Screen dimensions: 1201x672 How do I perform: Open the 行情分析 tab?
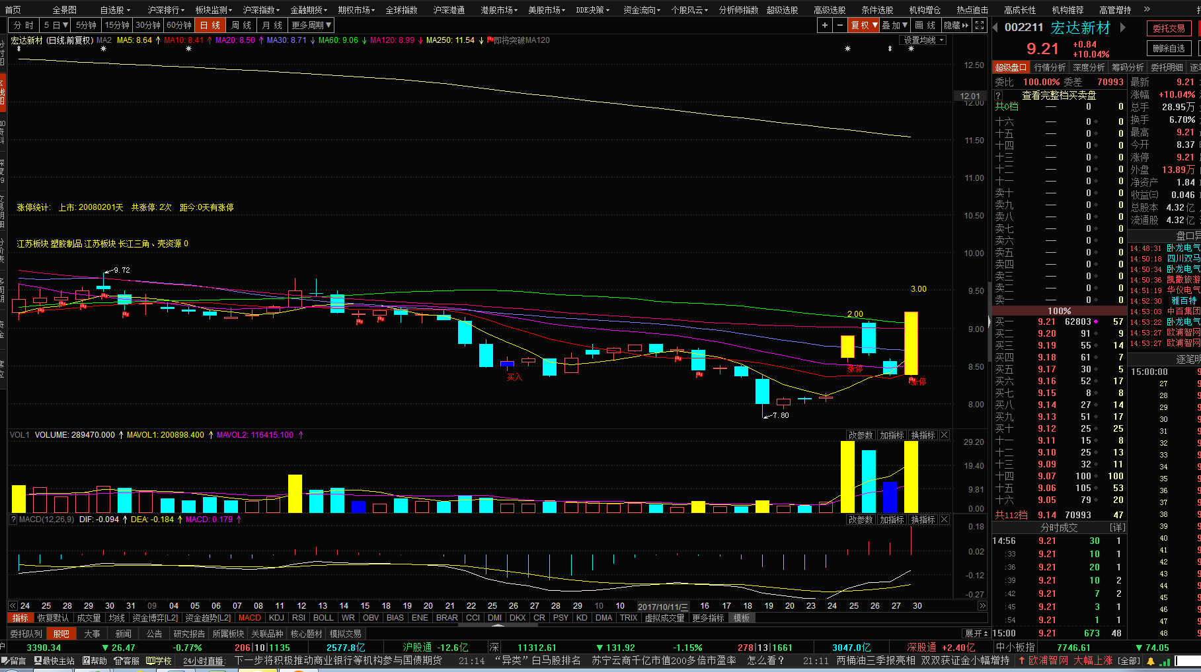pos(1050,67)
